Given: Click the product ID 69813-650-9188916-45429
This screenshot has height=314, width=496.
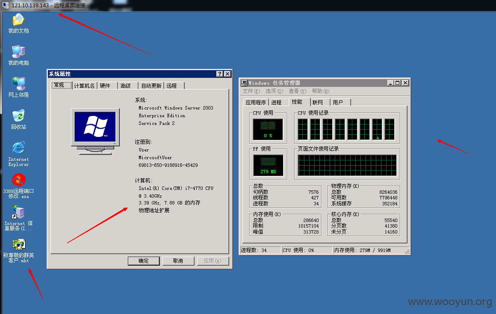Looking at the screenshot, I should pyautogui.click(x=168, y=165).
